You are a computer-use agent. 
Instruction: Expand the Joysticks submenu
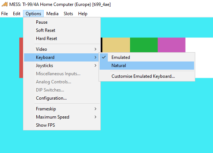(x=62, y=66)
